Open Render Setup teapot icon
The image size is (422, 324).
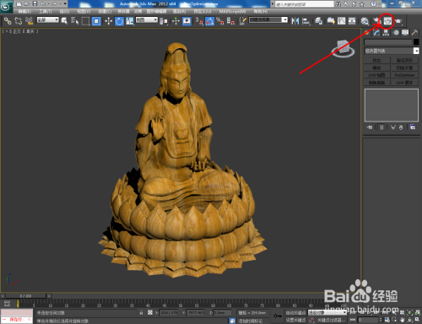[x=376, y=21]
